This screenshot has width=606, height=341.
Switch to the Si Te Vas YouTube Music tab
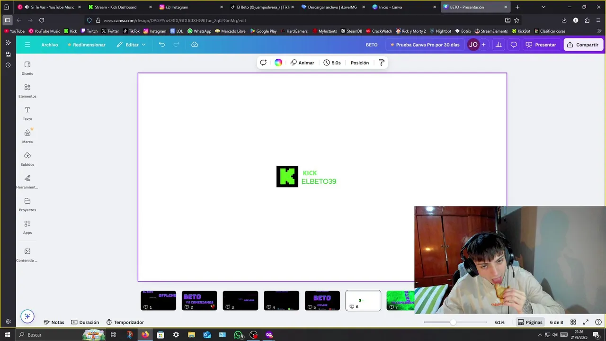(x=49, y=7)
